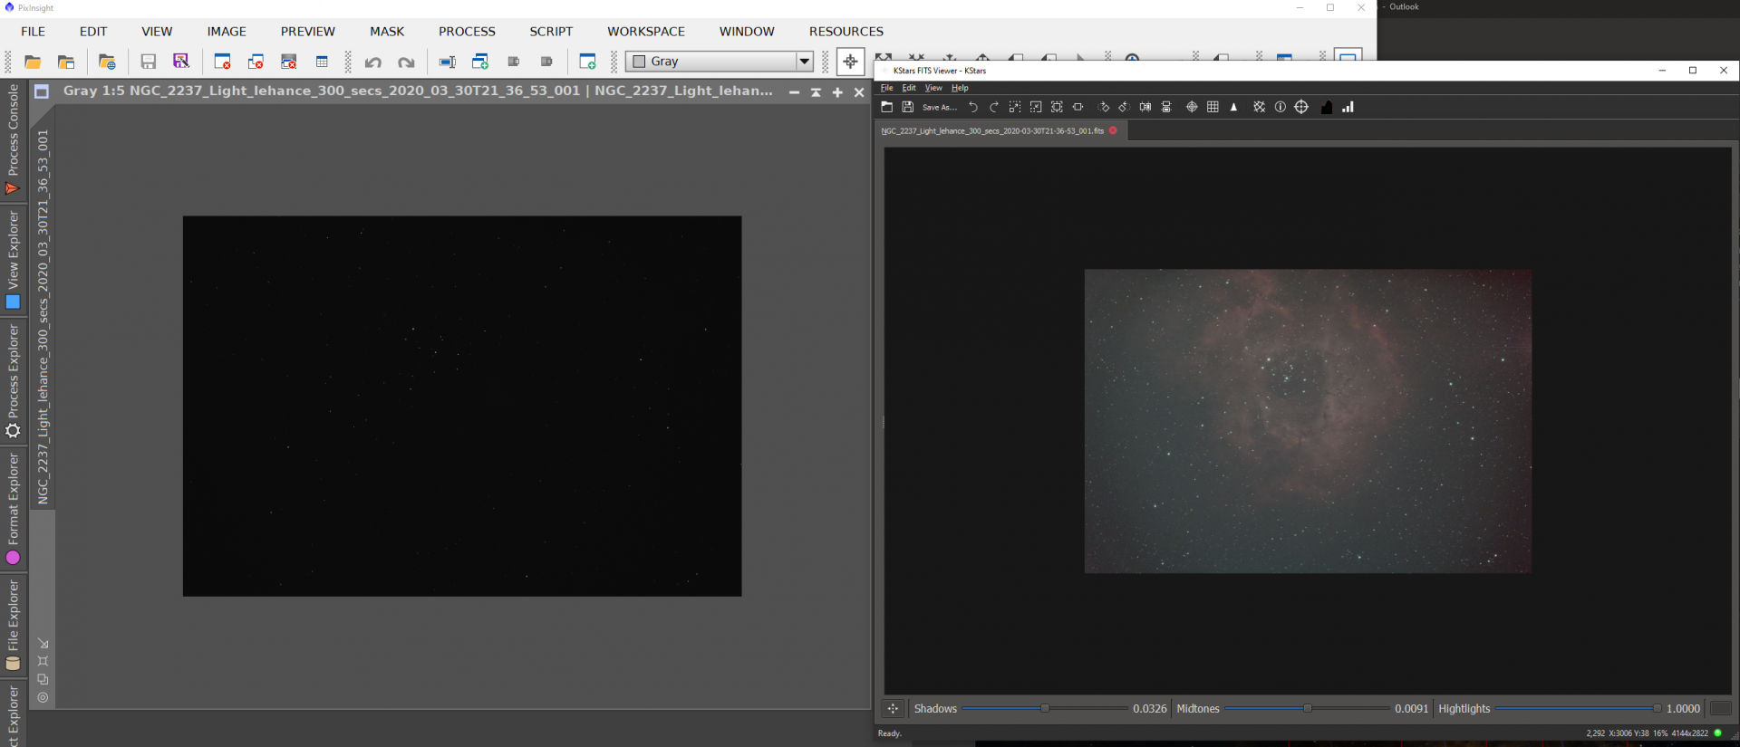
Task: Click Undo arrow in PixInsight toolbar
Action: (x=372, y=62)
